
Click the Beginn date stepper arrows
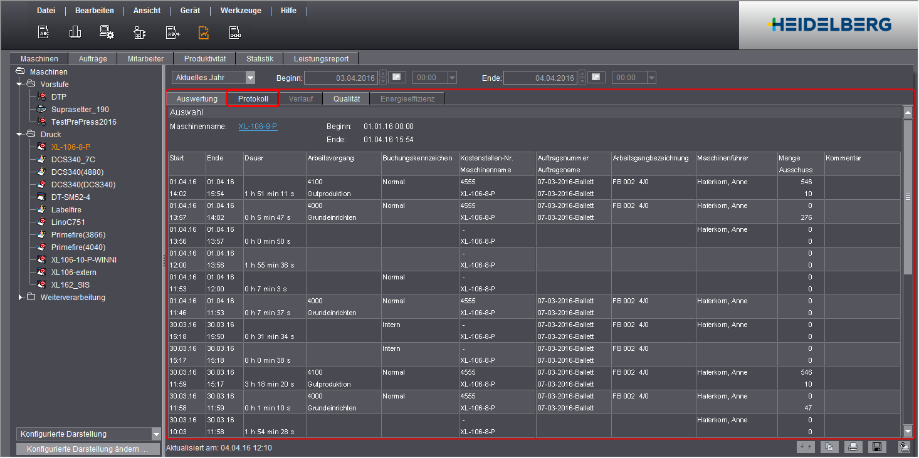pyautogui.click(x=383, y=78)
